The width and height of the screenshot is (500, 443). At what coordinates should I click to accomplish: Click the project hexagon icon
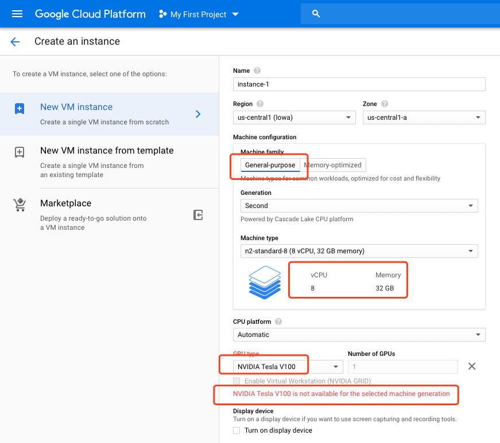coord(162,14)
